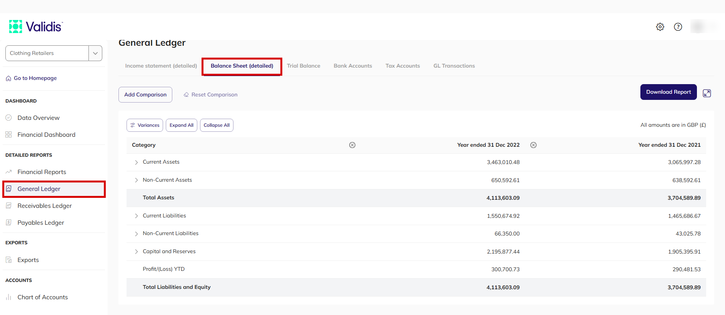Open Data Overview in the sidebar
725x315 pixels.
[x=38, y=118]
